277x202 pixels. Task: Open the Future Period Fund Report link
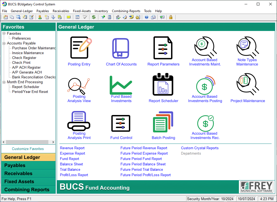point(141,159)
